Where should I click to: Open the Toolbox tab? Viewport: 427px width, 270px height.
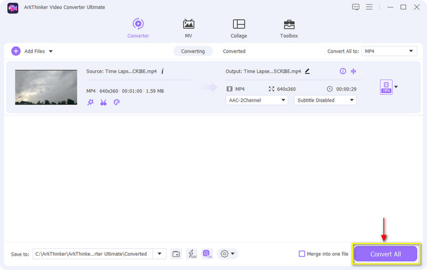point(289,28)
